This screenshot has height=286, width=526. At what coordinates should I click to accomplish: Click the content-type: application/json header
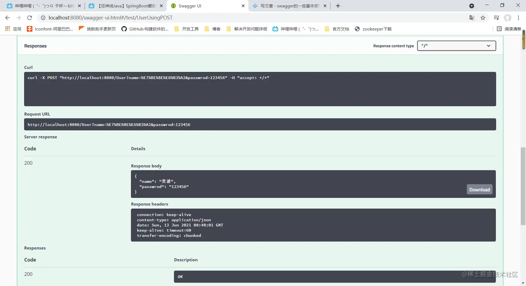(x=174, y=220)
